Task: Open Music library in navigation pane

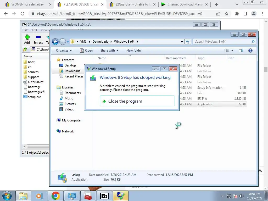Action: [66, 98]
